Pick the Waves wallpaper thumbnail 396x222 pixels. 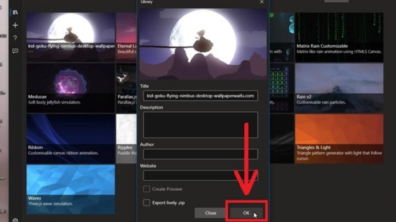coord(70,189)
